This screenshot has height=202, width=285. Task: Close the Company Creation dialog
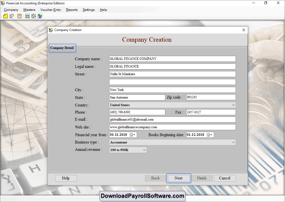pyautogui.click(x=243, y=30)
